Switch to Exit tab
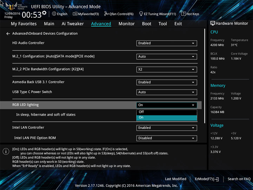 point(178,24)
